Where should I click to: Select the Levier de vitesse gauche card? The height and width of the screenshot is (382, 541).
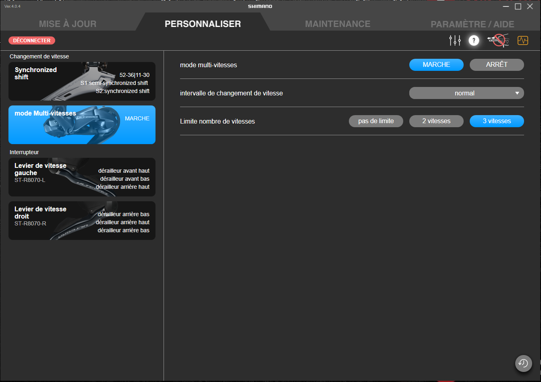pyautogui.click(x=82, y=177)
